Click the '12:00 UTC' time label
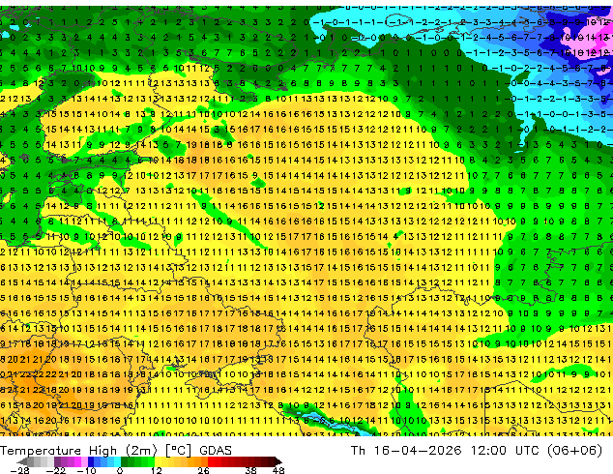 click(x=506, y=451)
